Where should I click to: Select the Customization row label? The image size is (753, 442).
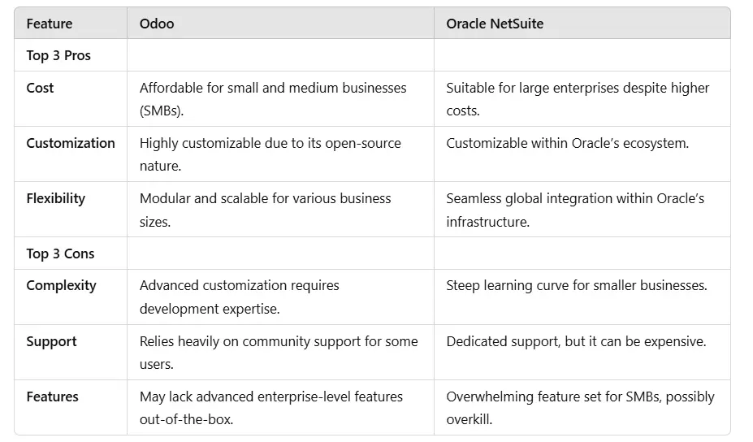coord(71,143)
